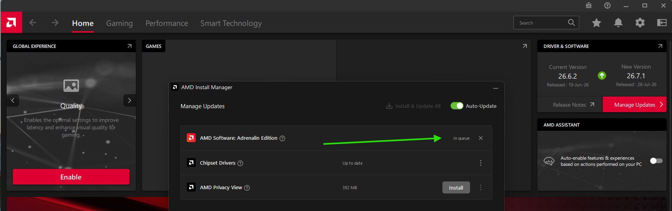Click 'Released : 19-Jun-26' text
This screenshot has height=211, width=672.
pos(568,85)
